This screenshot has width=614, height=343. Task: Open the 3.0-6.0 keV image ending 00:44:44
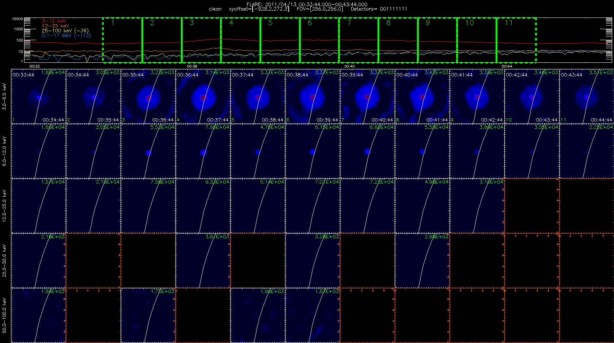pyautogui.click(x=587, y=96)
